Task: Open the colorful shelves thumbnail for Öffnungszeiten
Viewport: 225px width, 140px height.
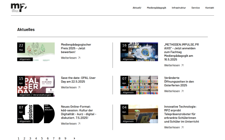Action: pyautogui.click(x=139, y=85)
